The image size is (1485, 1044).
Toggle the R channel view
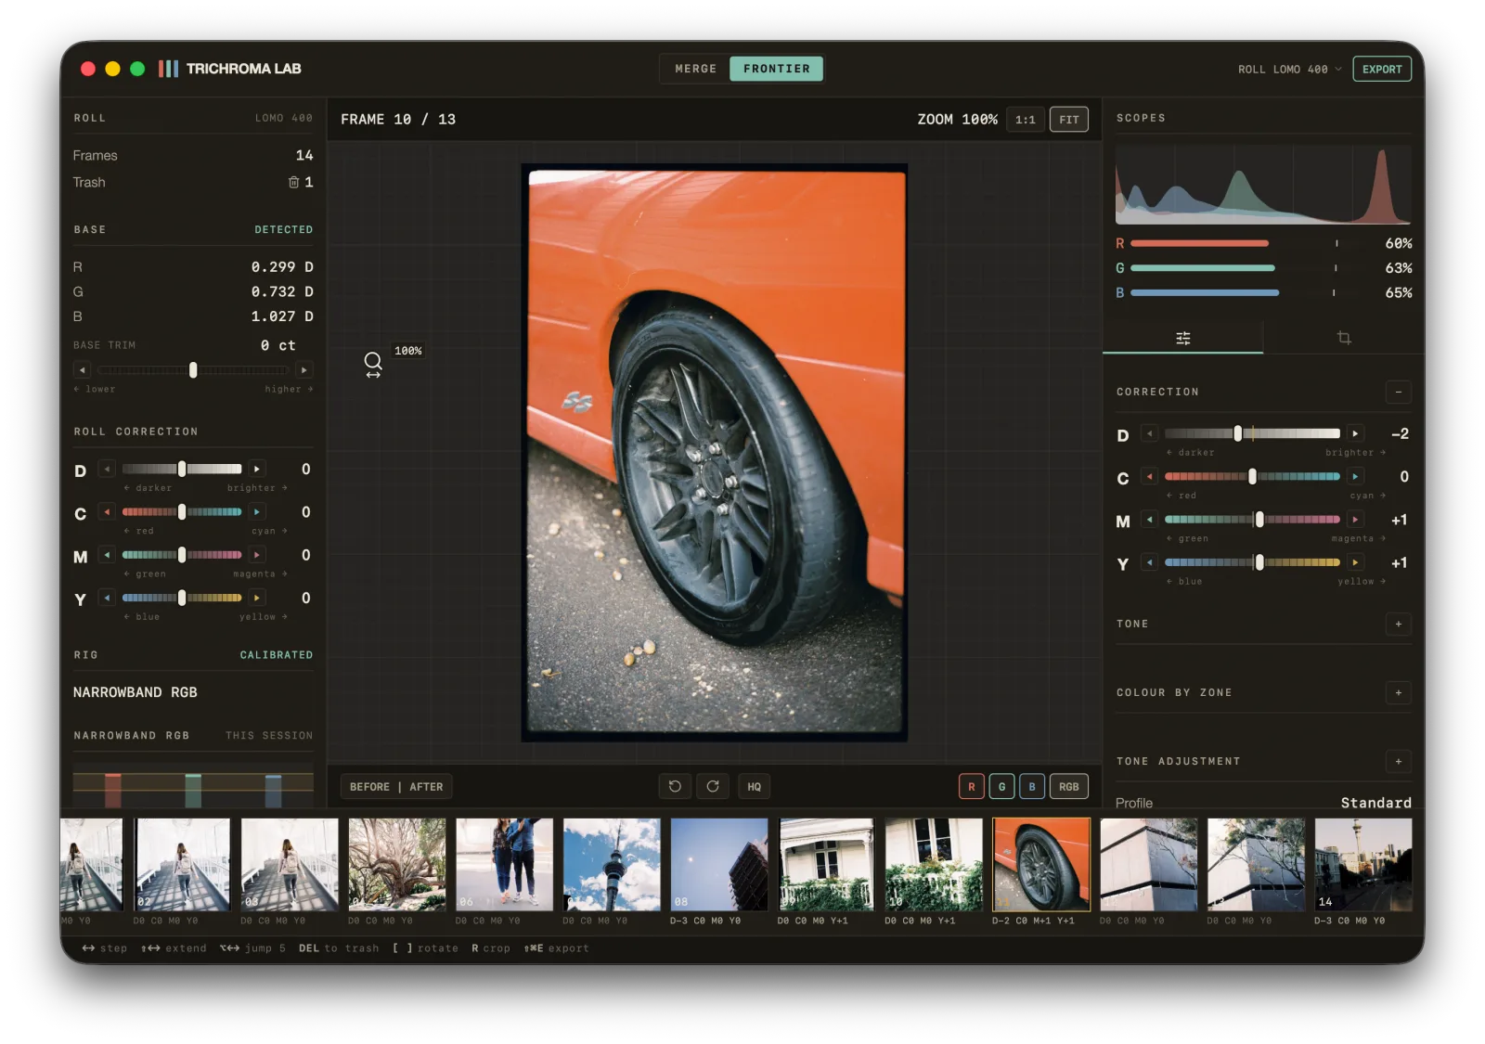[x=972, y=787]
